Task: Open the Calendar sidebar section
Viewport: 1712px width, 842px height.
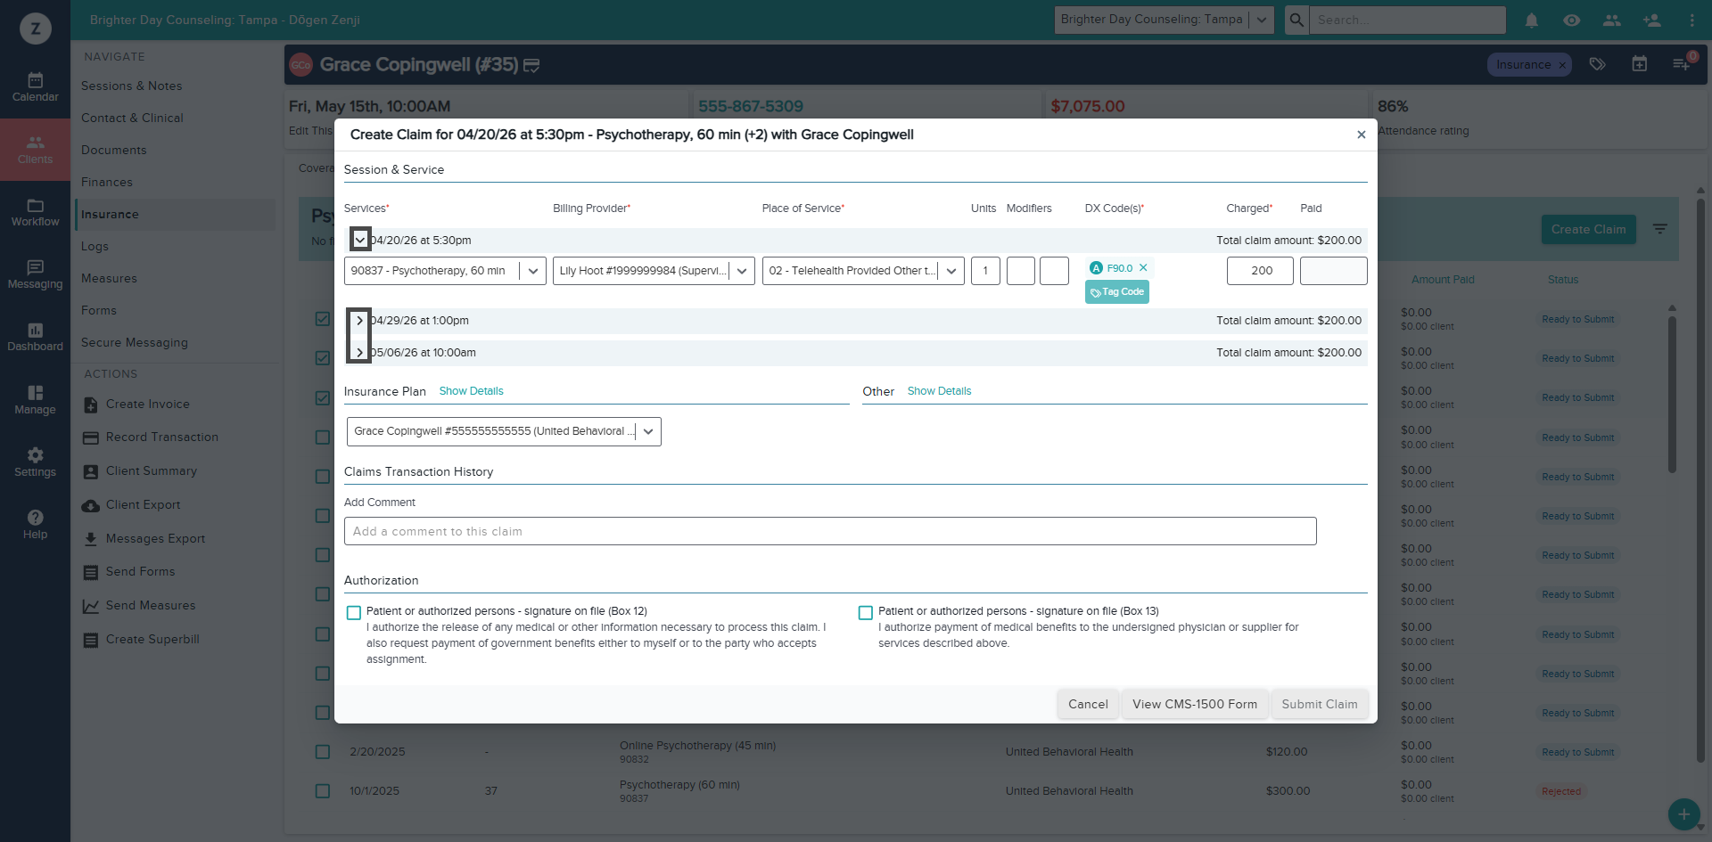Action: tap(35, 87)
